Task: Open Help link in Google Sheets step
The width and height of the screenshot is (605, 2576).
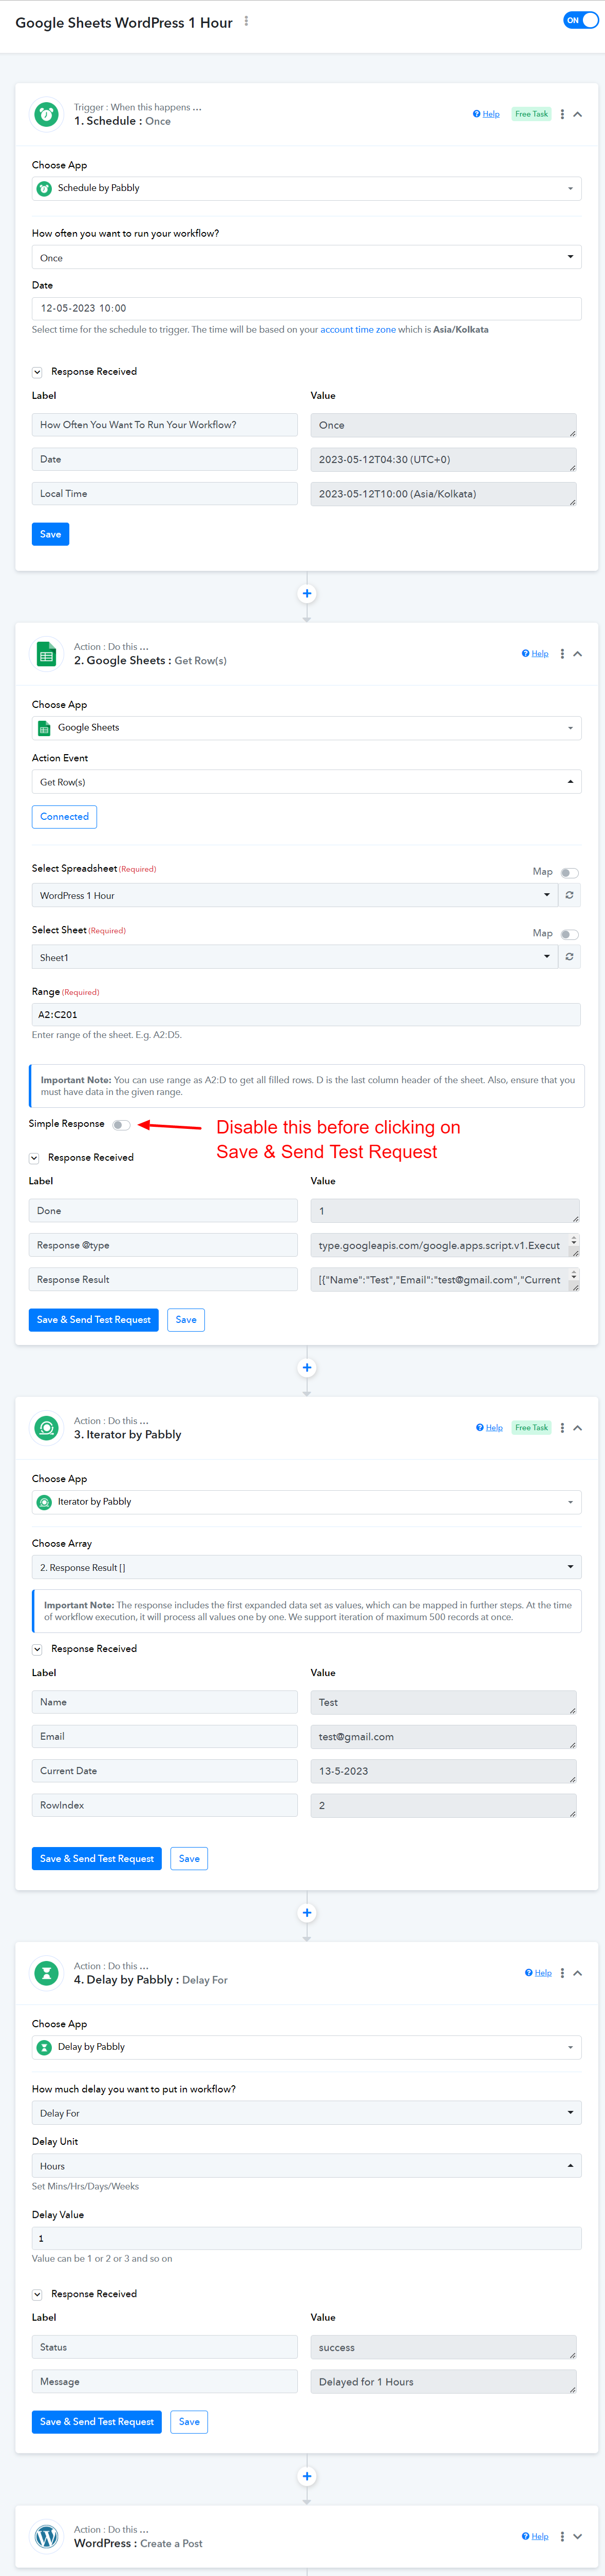Action: [535, 654]
